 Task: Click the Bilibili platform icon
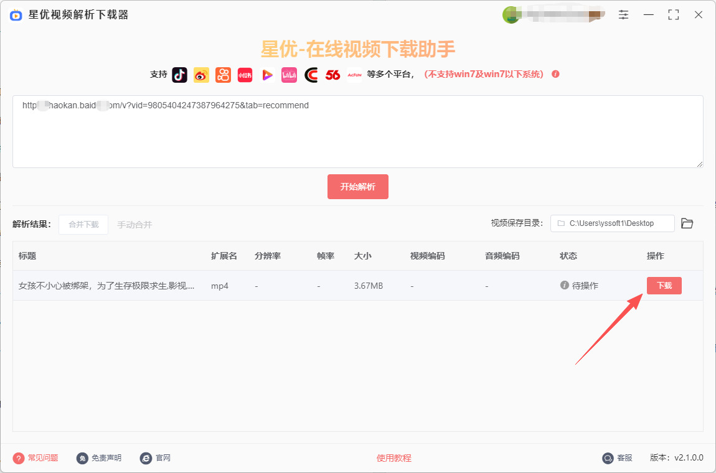coord(289,75)
